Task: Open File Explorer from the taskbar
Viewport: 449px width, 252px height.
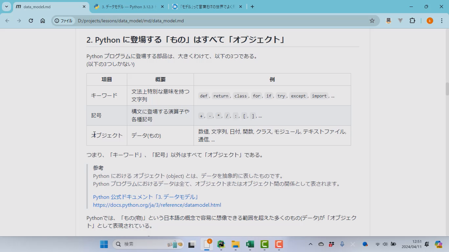Action: pyautogui.click(x=235, y=244)
